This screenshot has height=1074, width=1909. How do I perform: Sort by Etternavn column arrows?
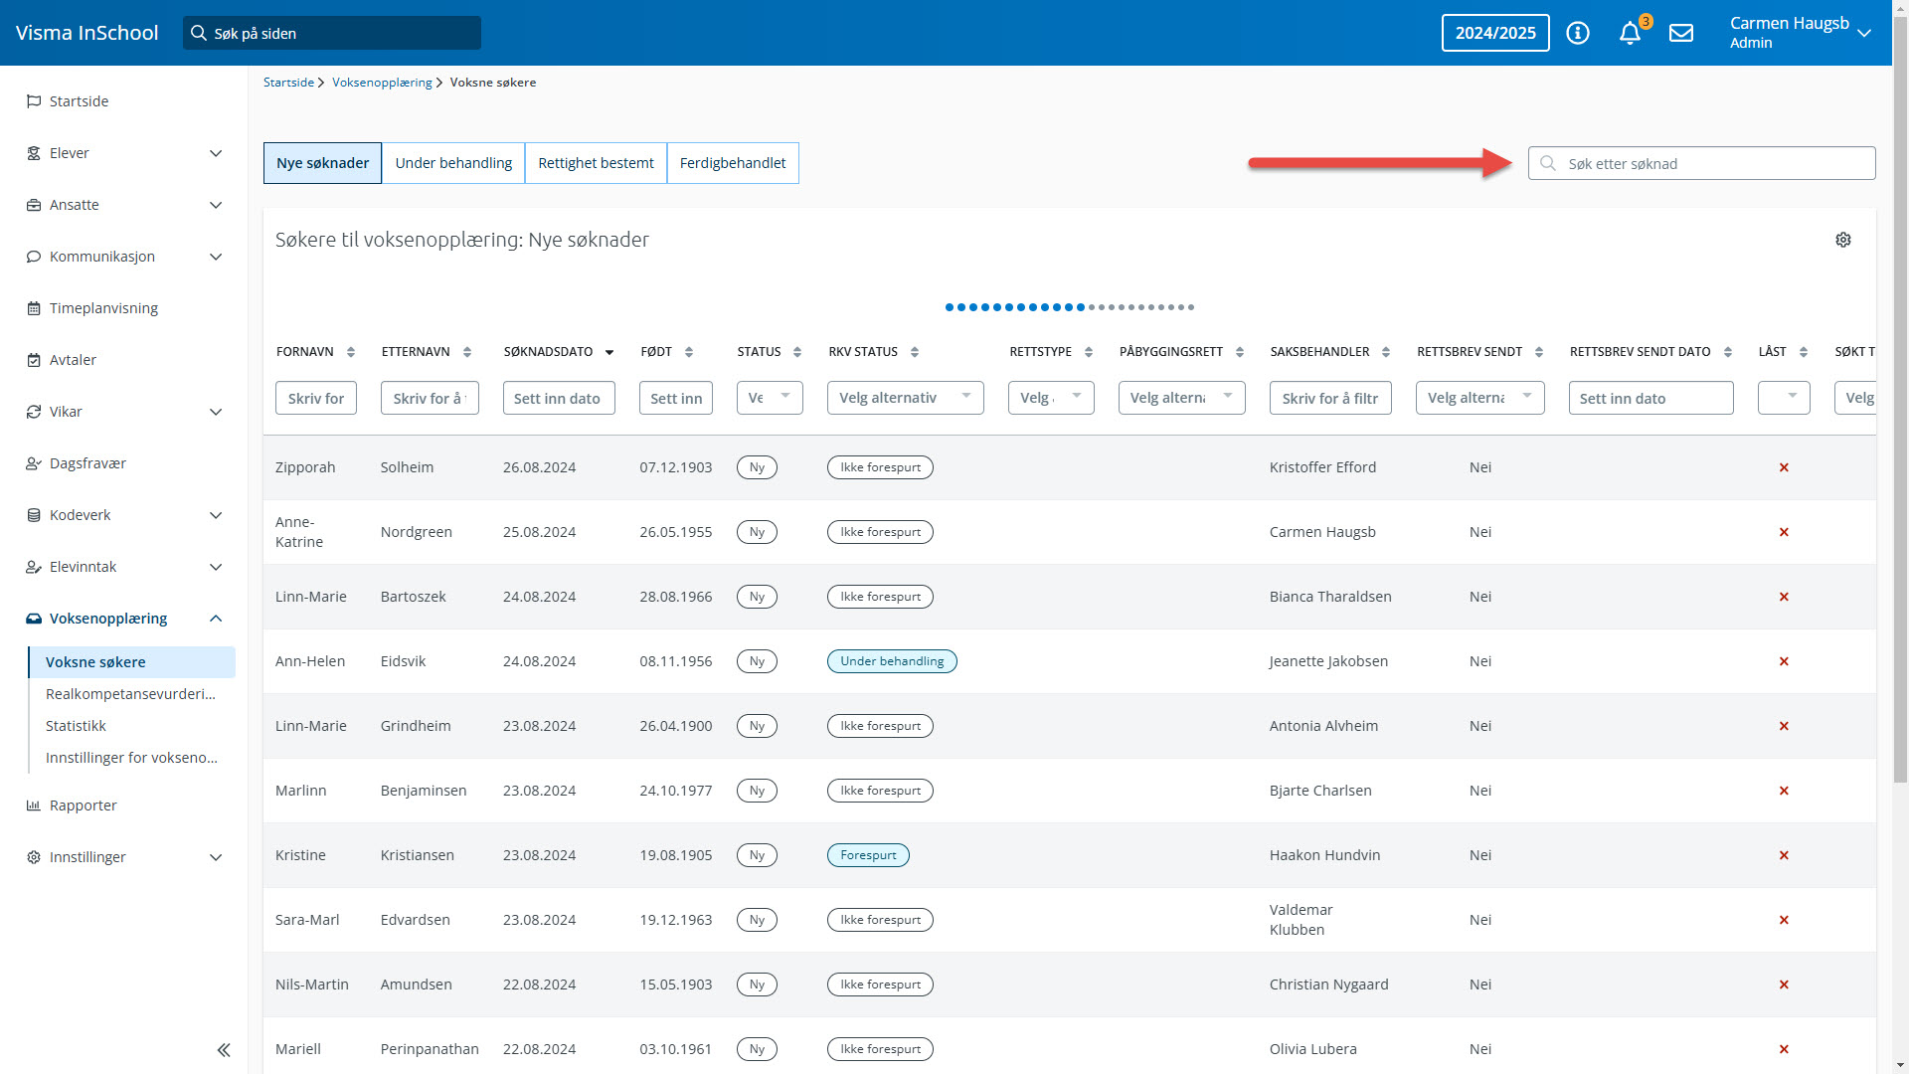[467, 352]
